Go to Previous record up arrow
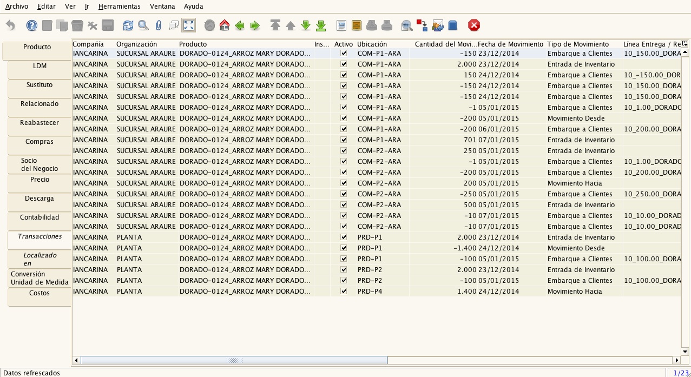The image size is (691, 377). 291,25
